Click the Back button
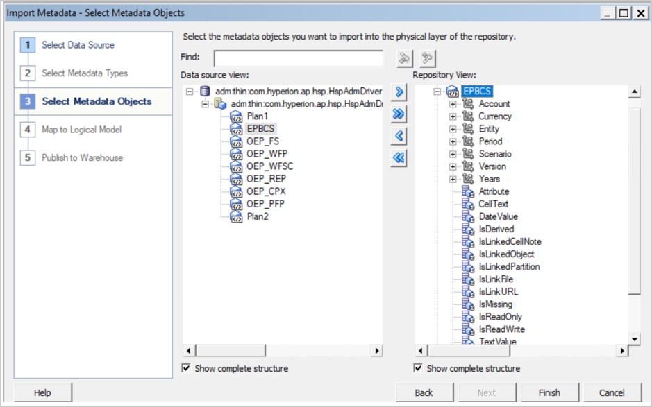This screenshot has height=407, width=652. tap(424, 392)
